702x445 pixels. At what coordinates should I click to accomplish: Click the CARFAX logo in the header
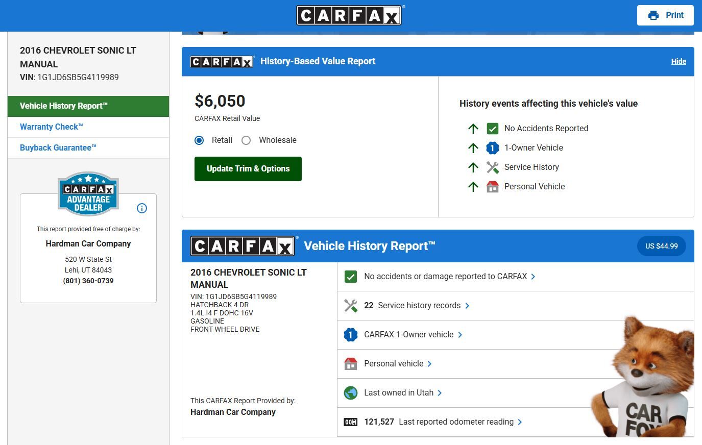coord(349,15)
